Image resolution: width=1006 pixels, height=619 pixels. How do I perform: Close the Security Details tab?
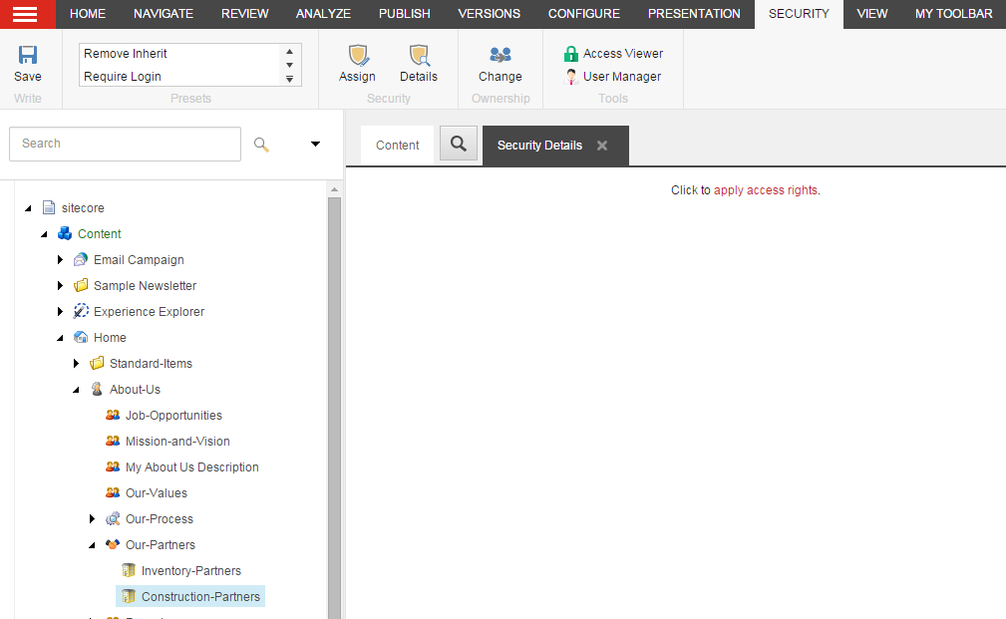(602, 146)
